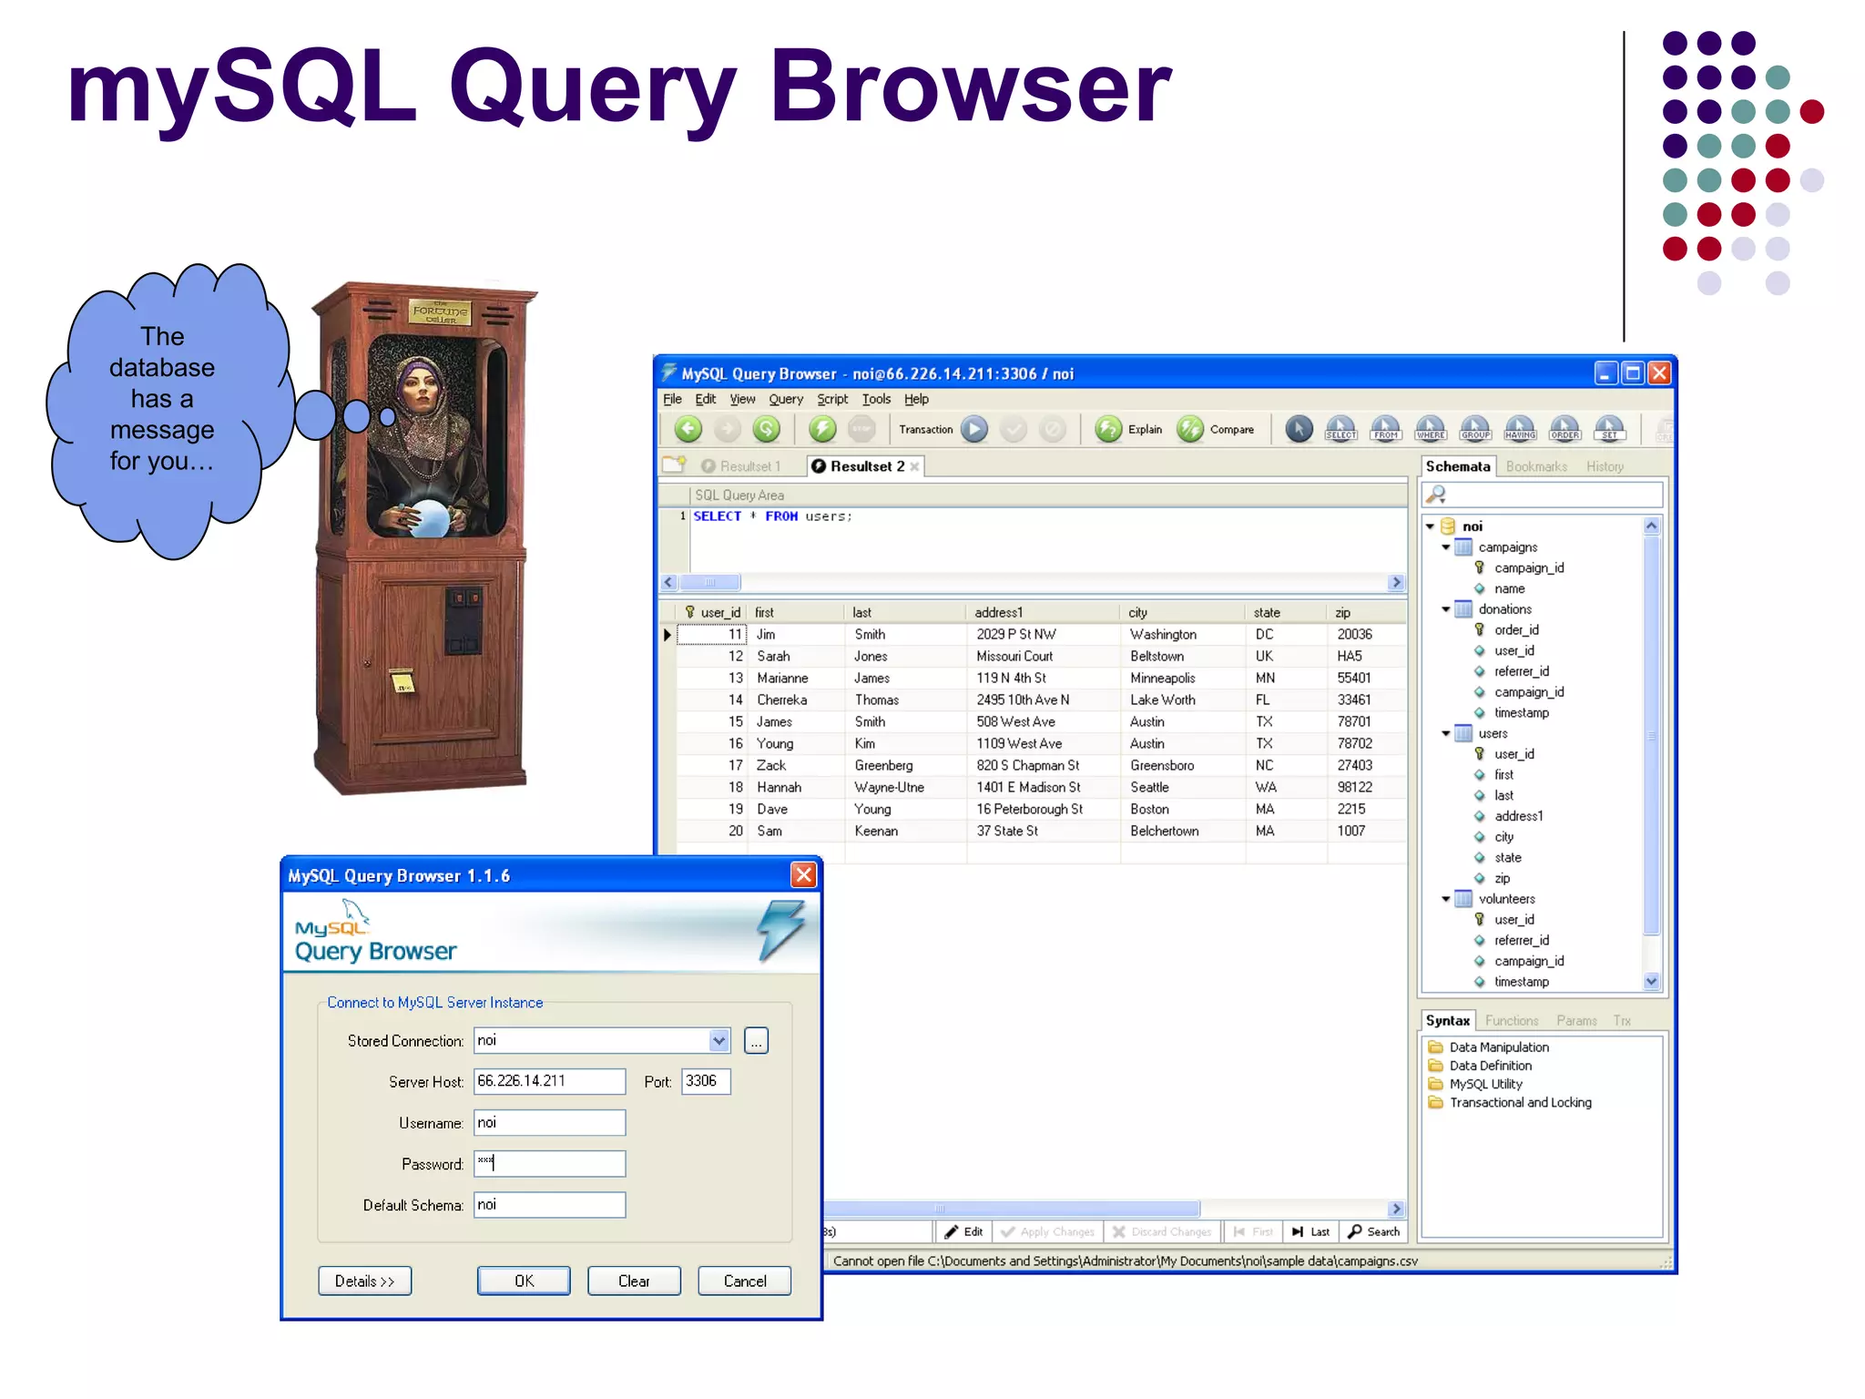Screen dimensions: 1865x1399
Task: Open the Help menu
Action: [916, 399]
